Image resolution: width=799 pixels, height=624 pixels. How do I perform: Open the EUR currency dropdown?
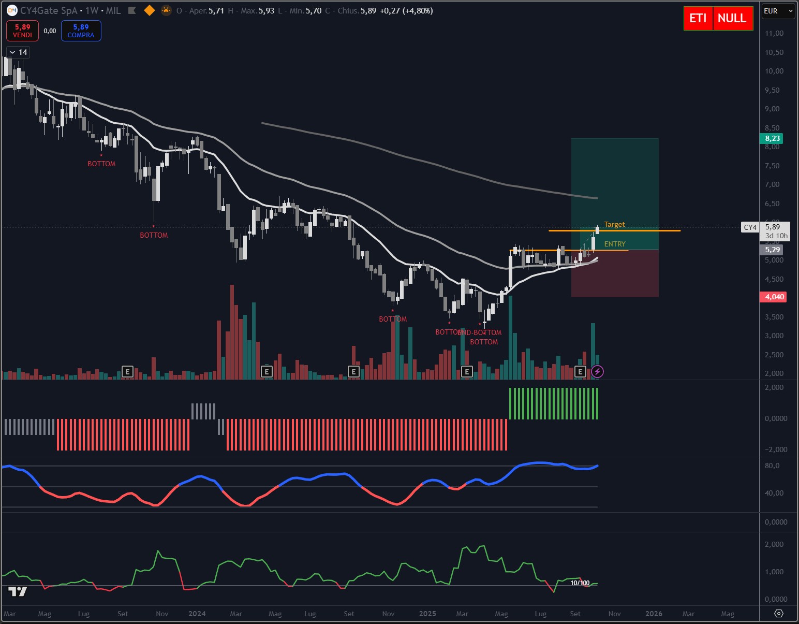click(x=777, y=11)
